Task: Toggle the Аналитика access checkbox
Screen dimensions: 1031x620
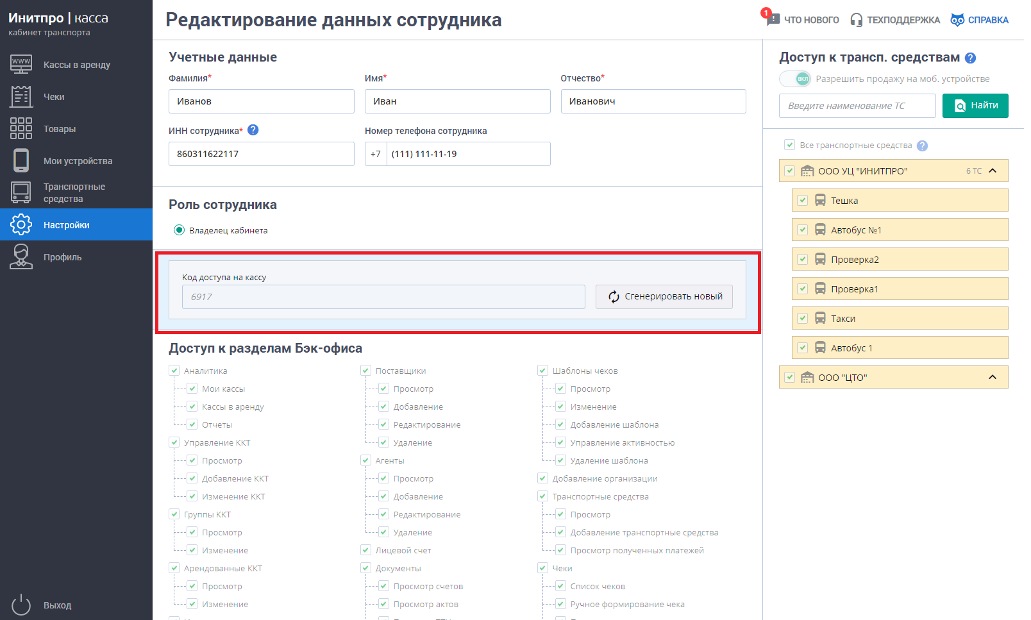Action: 174,371
